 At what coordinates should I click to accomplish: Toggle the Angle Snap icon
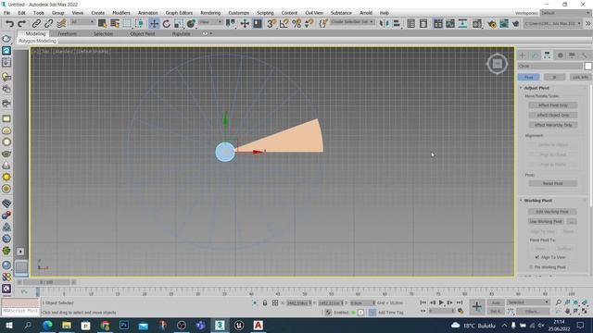click(284, 24)
